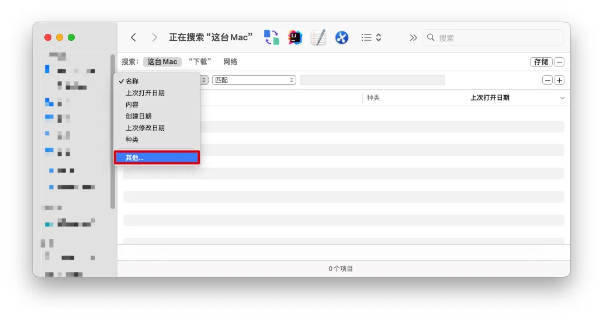The height and width of the screenshot is (320, 603).
Task: Click the forward navigation arrow
Action: click(x=154, y=37)
